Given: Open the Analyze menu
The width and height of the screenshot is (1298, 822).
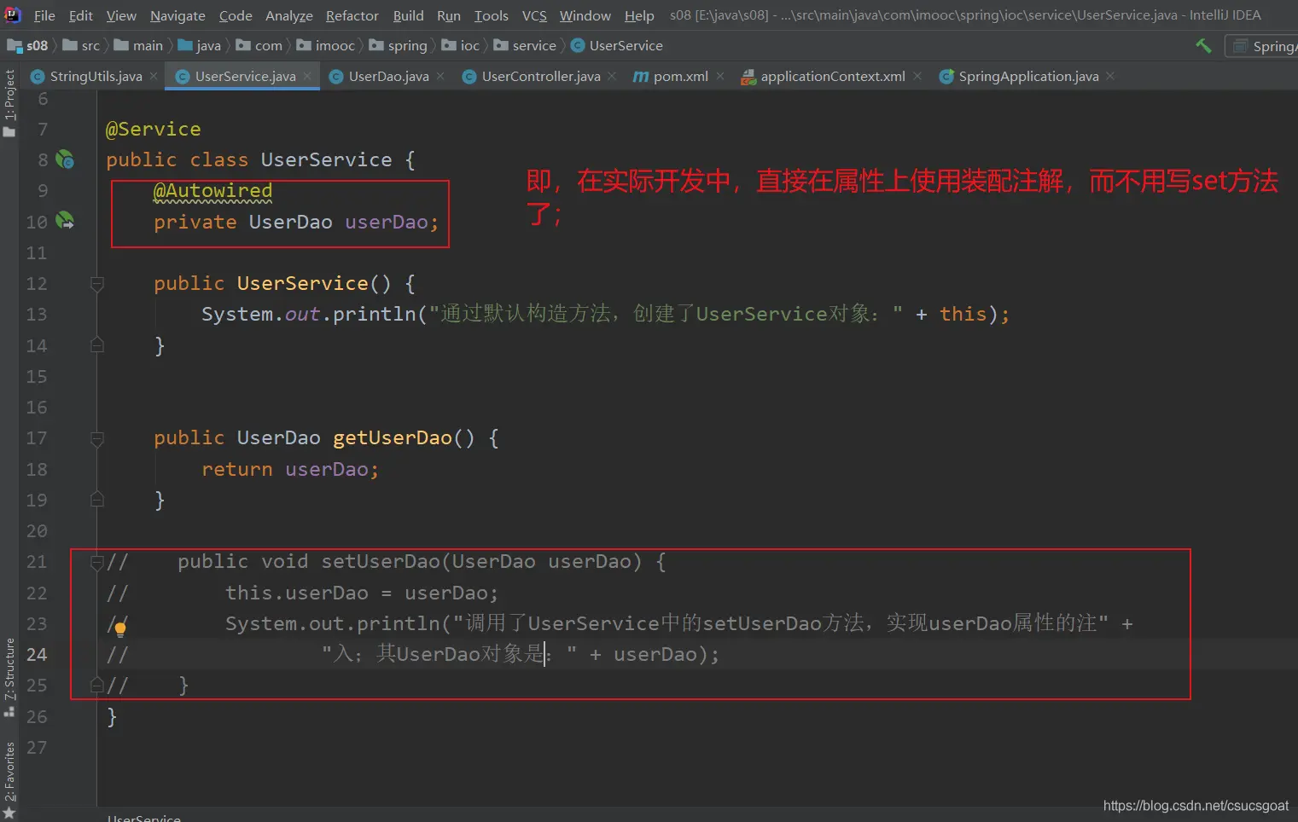Looking at the screenshot, I should (x=288, y=15).
